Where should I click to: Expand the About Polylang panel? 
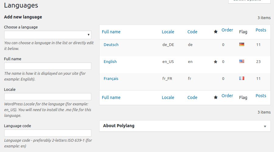pos(265,126)
